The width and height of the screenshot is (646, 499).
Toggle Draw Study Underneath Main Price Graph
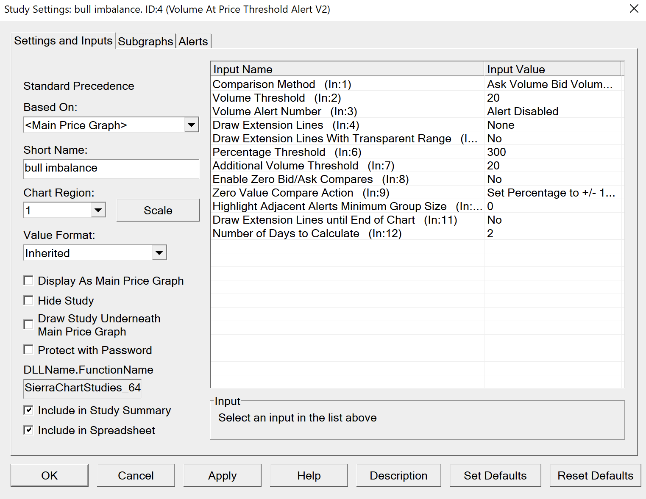28,324
